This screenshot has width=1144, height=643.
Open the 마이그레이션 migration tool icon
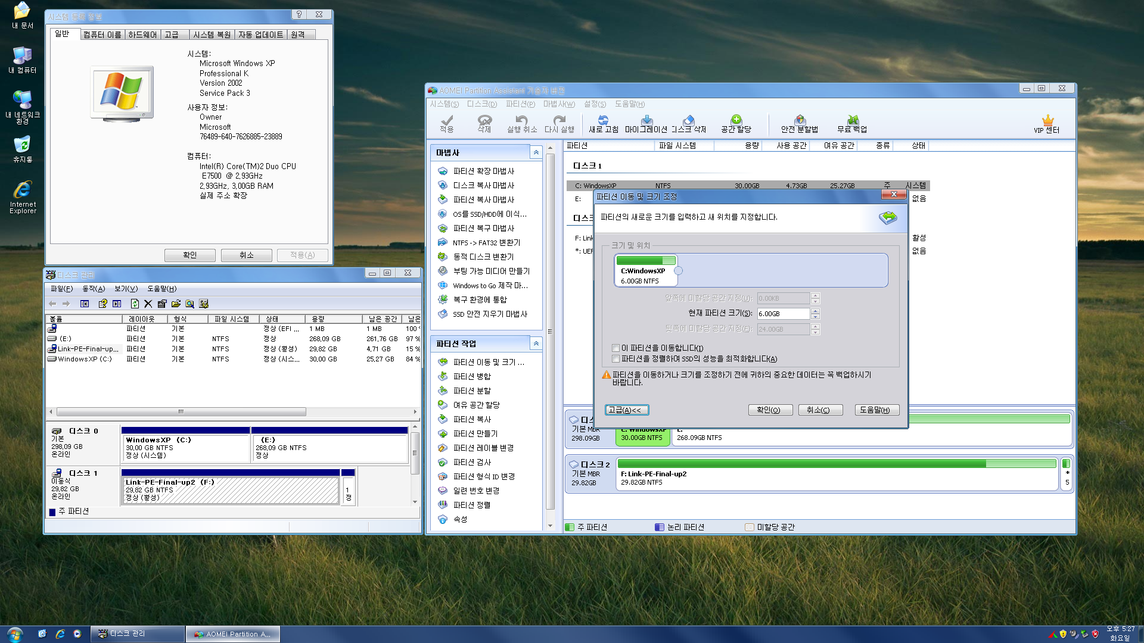point(646,124)
